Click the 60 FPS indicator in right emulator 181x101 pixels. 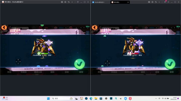click(178, 27)
